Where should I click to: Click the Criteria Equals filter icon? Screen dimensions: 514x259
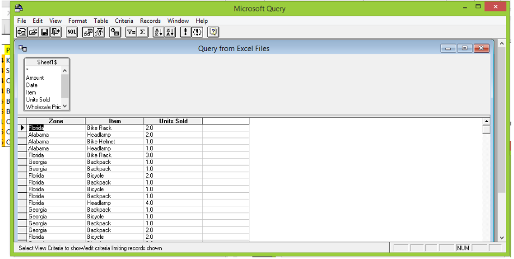point(131,31)
